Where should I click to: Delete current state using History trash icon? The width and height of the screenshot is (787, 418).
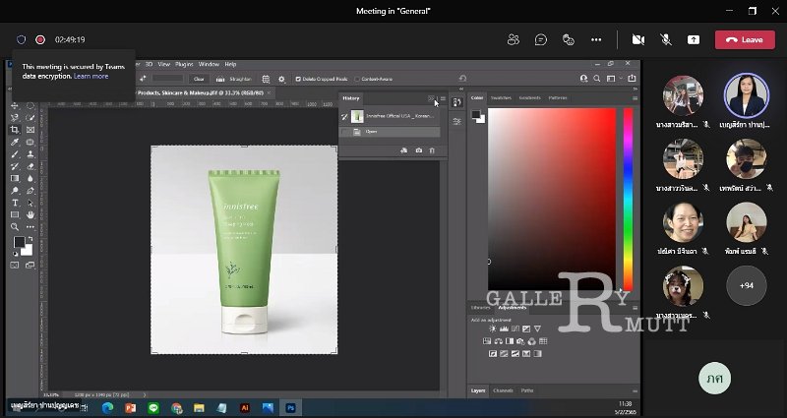pyautogui.click(x=432, y=149)
